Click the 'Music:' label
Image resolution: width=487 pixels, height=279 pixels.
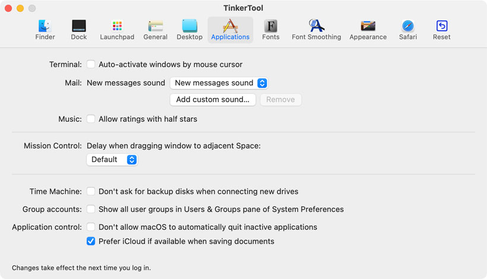70,119
